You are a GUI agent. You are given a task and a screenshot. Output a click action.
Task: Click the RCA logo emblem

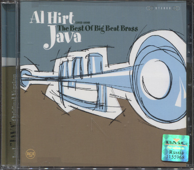(31, 154)
